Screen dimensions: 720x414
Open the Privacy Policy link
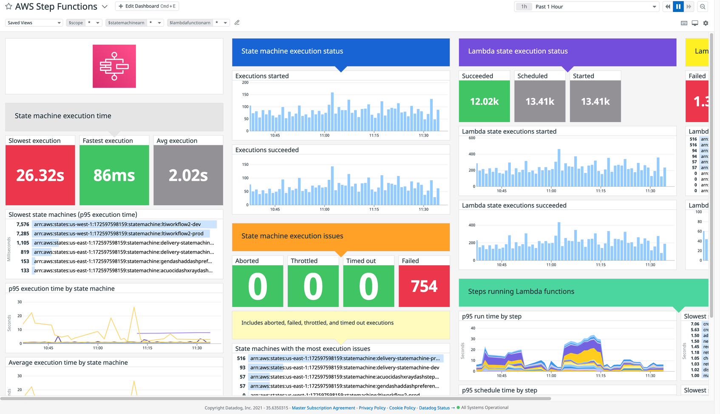(x=372, y=408)
